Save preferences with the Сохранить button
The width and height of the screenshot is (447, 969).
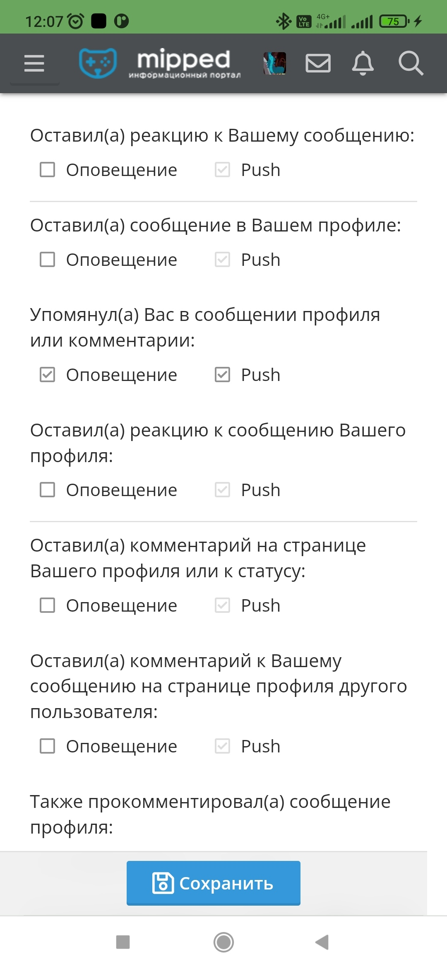(x=214, y=883)
